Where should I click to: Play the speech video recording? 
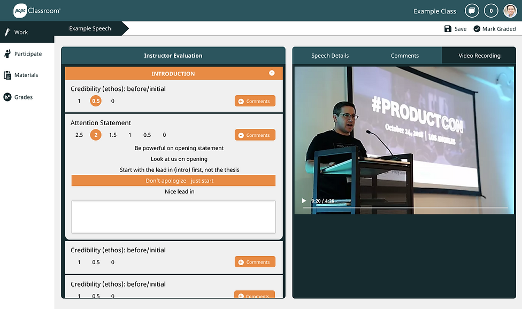(x=304, y=200)
